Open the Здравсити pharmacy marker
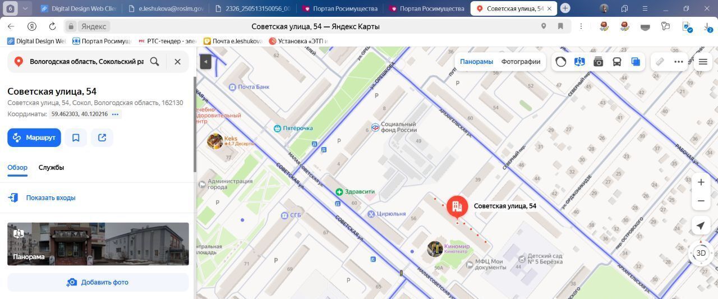This screenshot has height=299, width=718. [339, 192]
